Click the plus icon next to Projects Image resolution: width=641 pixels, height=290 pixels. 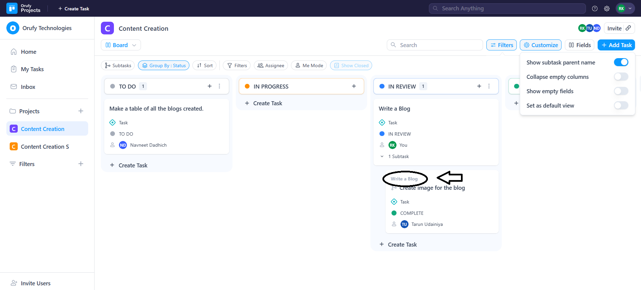click(x=81, y=111)
